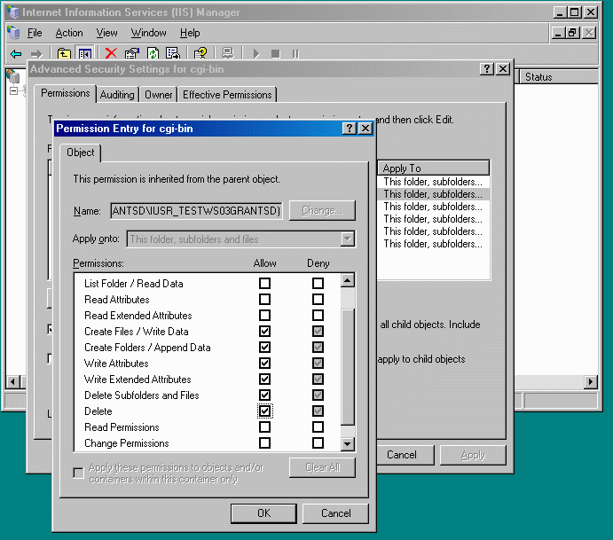The image size is (613, 540).
Task: Click the Clear All button
Action: tap(323, 467)
